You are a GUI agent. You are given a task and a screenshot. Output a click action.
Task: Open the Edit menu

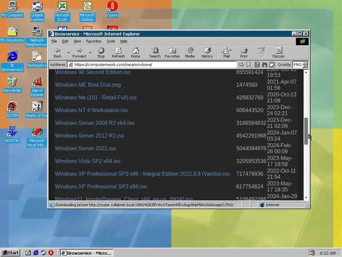pos(65,41)
